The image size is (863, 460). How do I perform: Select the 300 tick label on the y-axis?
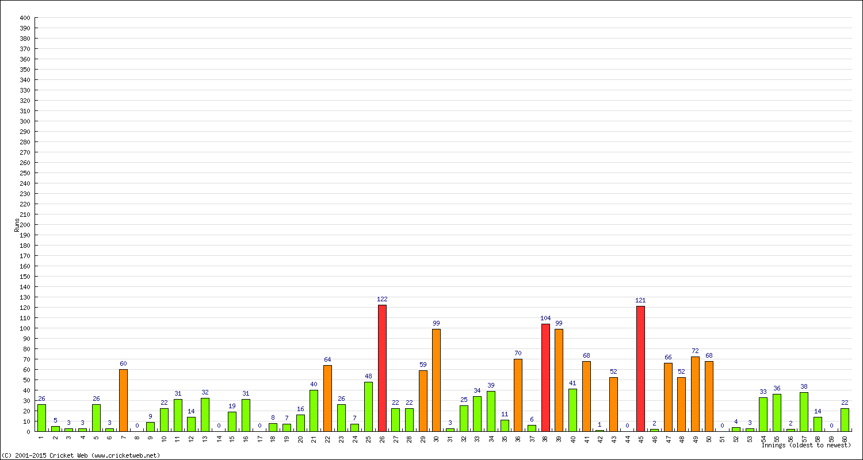pos(25,121)
